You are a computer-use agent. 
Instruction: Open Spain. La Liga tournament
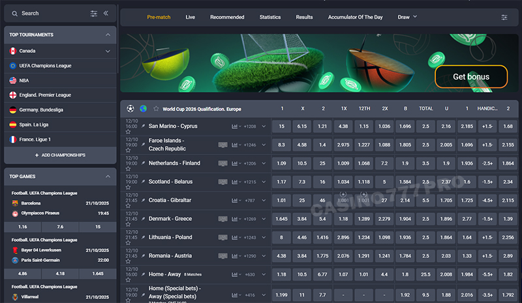pos(60,124)
